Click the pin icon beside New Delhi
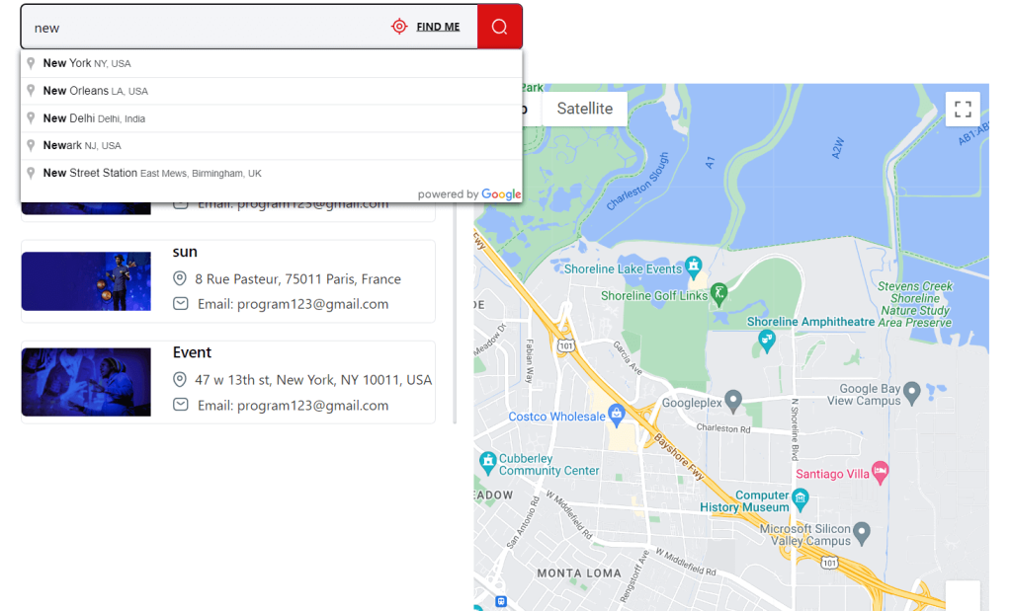The image size is (1012, 611). (31, 118)
